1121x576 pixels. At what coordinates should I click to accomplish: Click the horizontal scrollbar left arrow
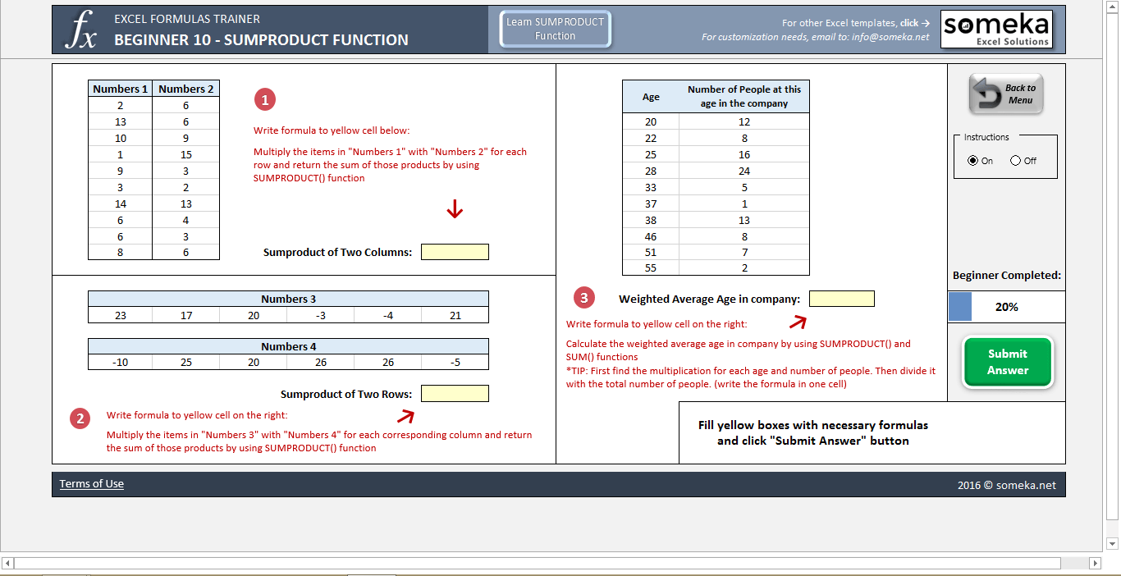coord(7,563)
